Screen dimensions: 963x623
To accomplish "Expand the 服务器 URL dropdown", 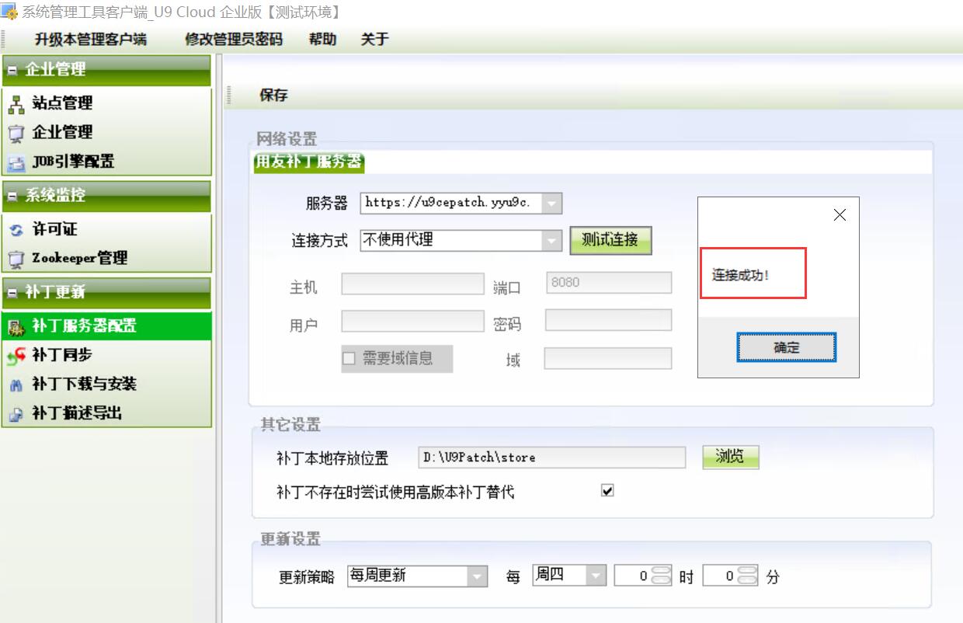I will click(x=551, y=204).
